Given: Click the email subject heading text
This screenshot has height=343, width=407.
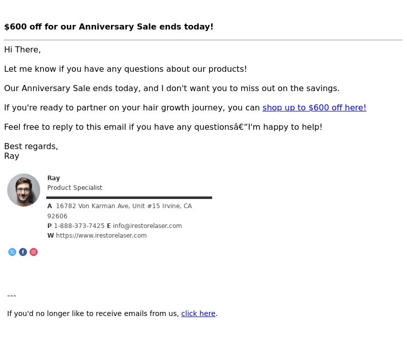Looking at the screenshot, I should click(109, 26).
